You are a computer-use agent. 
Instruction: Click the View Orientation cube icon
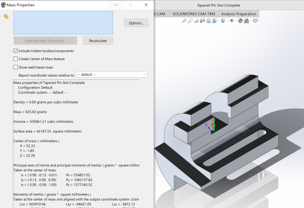(x=214, y=21)
